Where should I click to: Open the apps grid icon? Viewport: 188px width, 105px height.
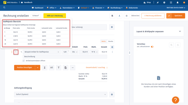pos(171,3)
